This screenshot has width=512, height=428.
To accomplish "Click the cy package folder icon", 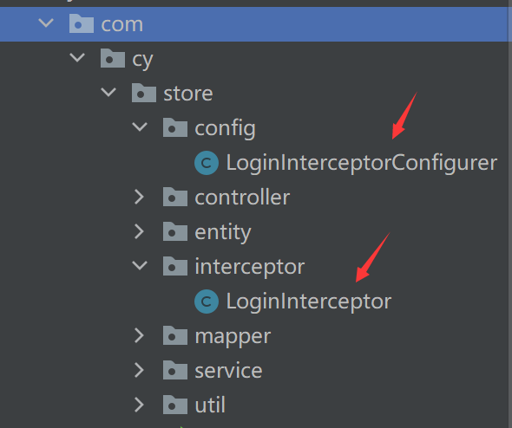I will (x=113, y=58).
